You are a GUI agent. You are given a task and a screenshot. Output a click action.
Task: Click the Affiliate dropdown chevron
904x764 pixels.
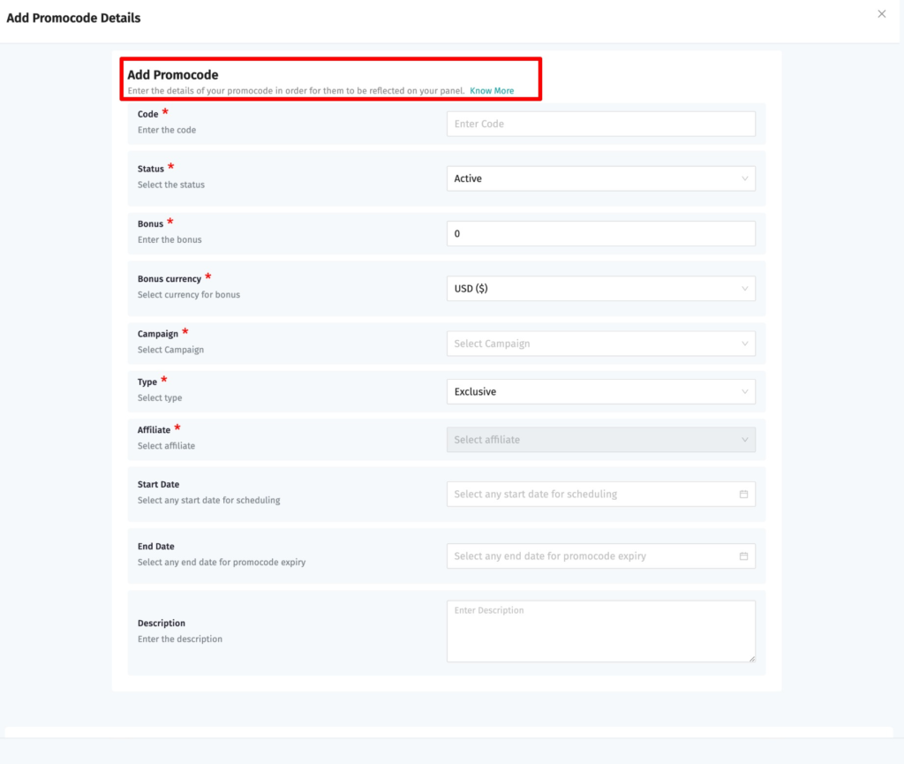746,439
